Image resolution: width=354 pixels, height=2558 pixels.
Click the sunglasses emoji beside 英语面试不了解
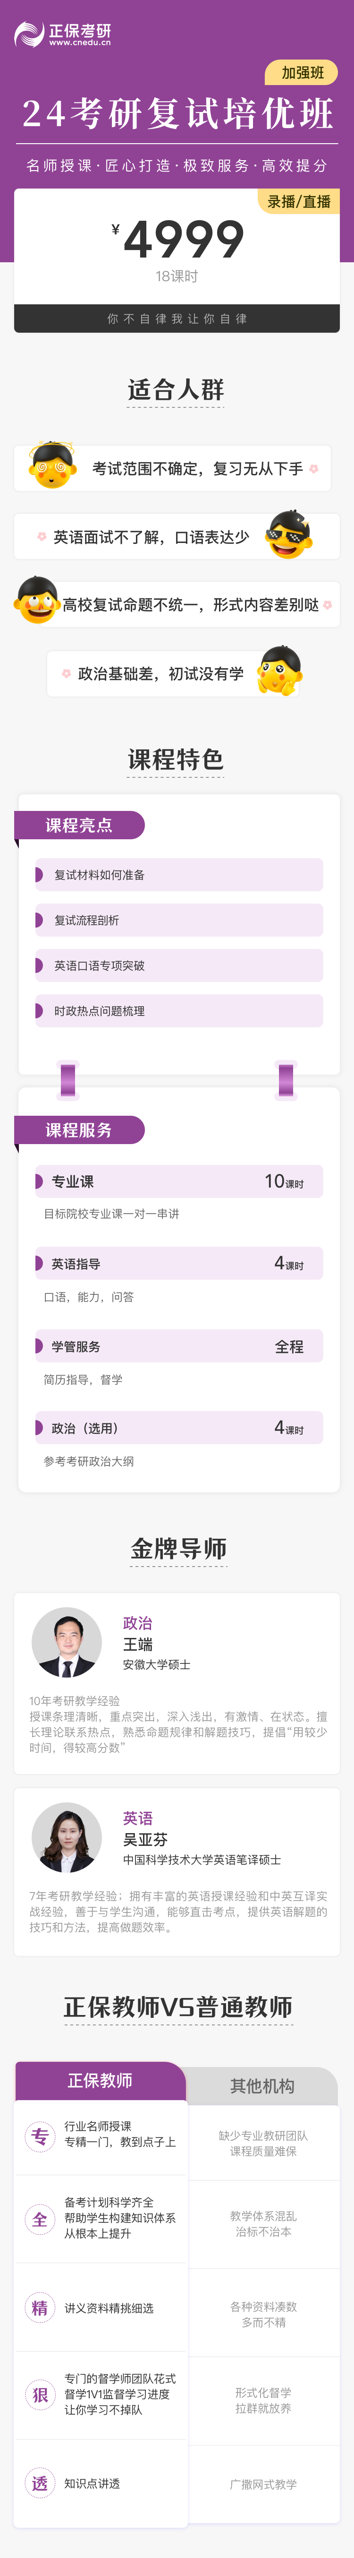pyautogui.click(x=288, y=535)
